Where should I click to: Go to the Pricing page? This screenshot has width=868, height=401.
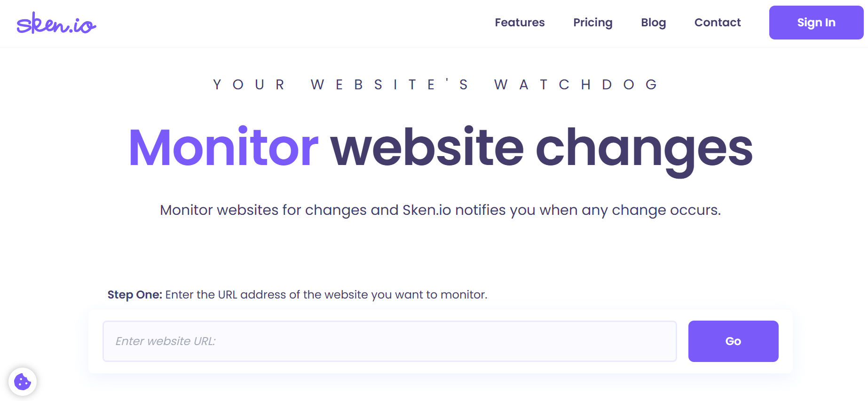(592, 23)
